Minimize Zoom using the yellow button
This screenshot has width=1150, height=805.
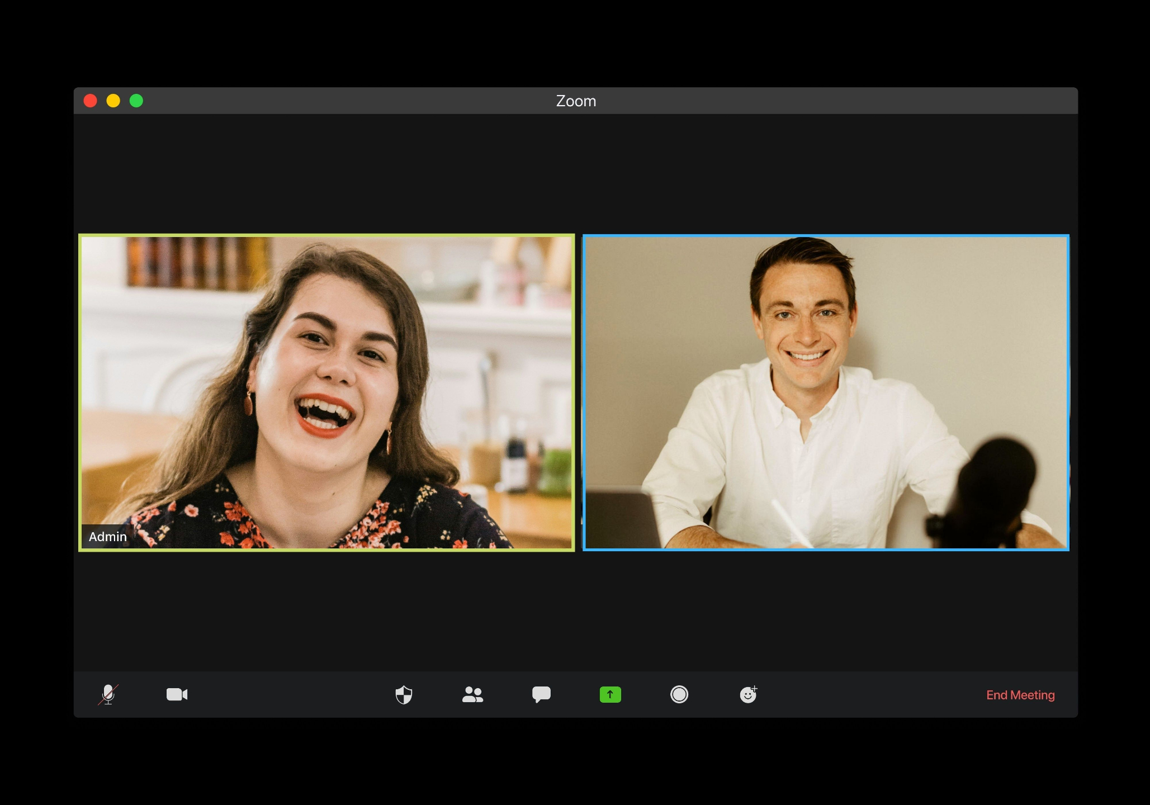coord(113,101)
